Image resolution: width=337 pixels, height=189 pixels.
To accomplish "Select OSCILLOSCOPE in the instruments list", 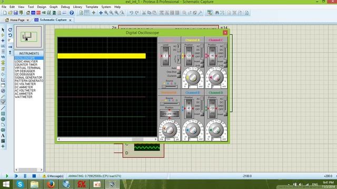I will pos(29,58).
